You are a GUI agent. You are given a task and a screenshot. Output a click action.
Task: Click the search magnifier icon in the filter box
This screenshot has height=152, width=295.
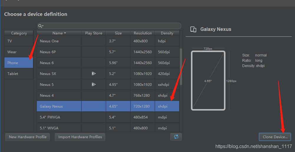40,26
